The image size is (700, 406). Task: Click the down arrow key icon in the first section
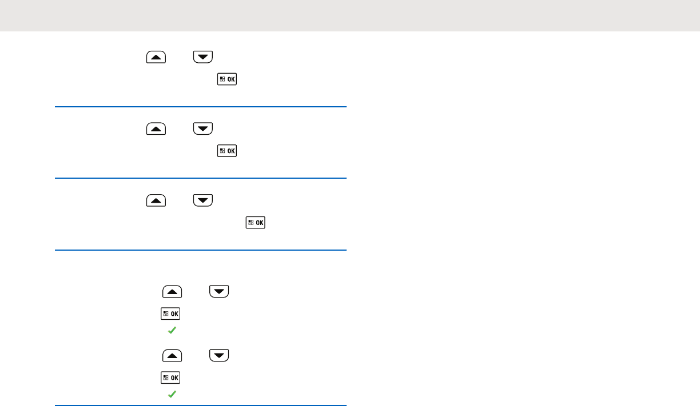tap(203, 57)
